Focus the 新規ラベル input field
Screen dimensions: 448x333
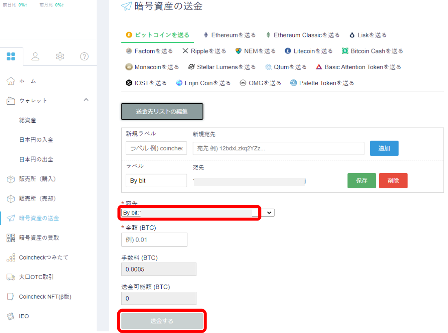click(x=156, y=148)
